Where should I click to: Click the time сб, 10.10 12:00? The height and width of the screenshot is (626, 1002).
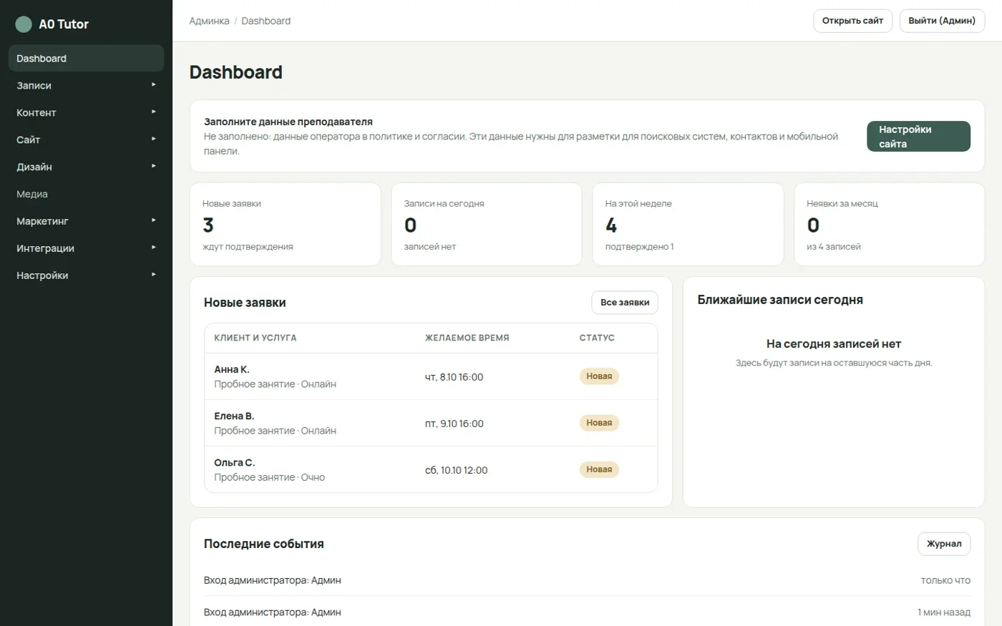(x=456, y=470)
